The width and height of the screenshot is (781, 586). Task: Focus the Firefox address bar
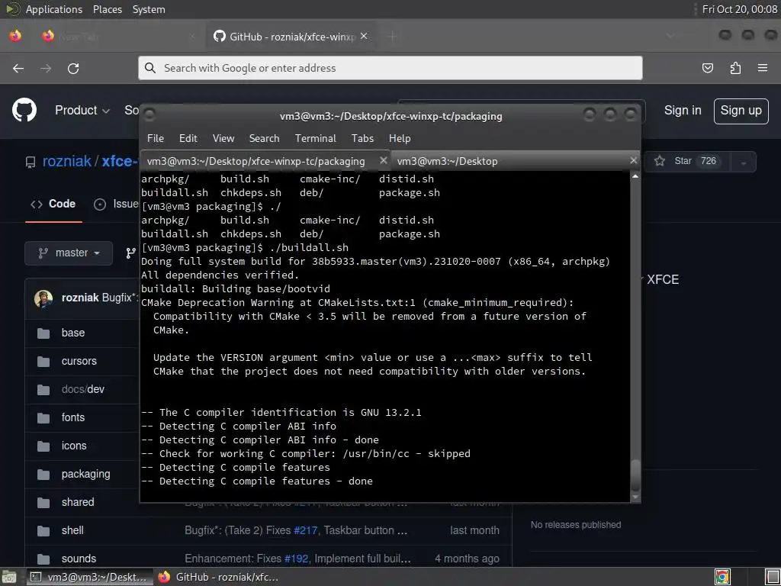tap(390, 68)
